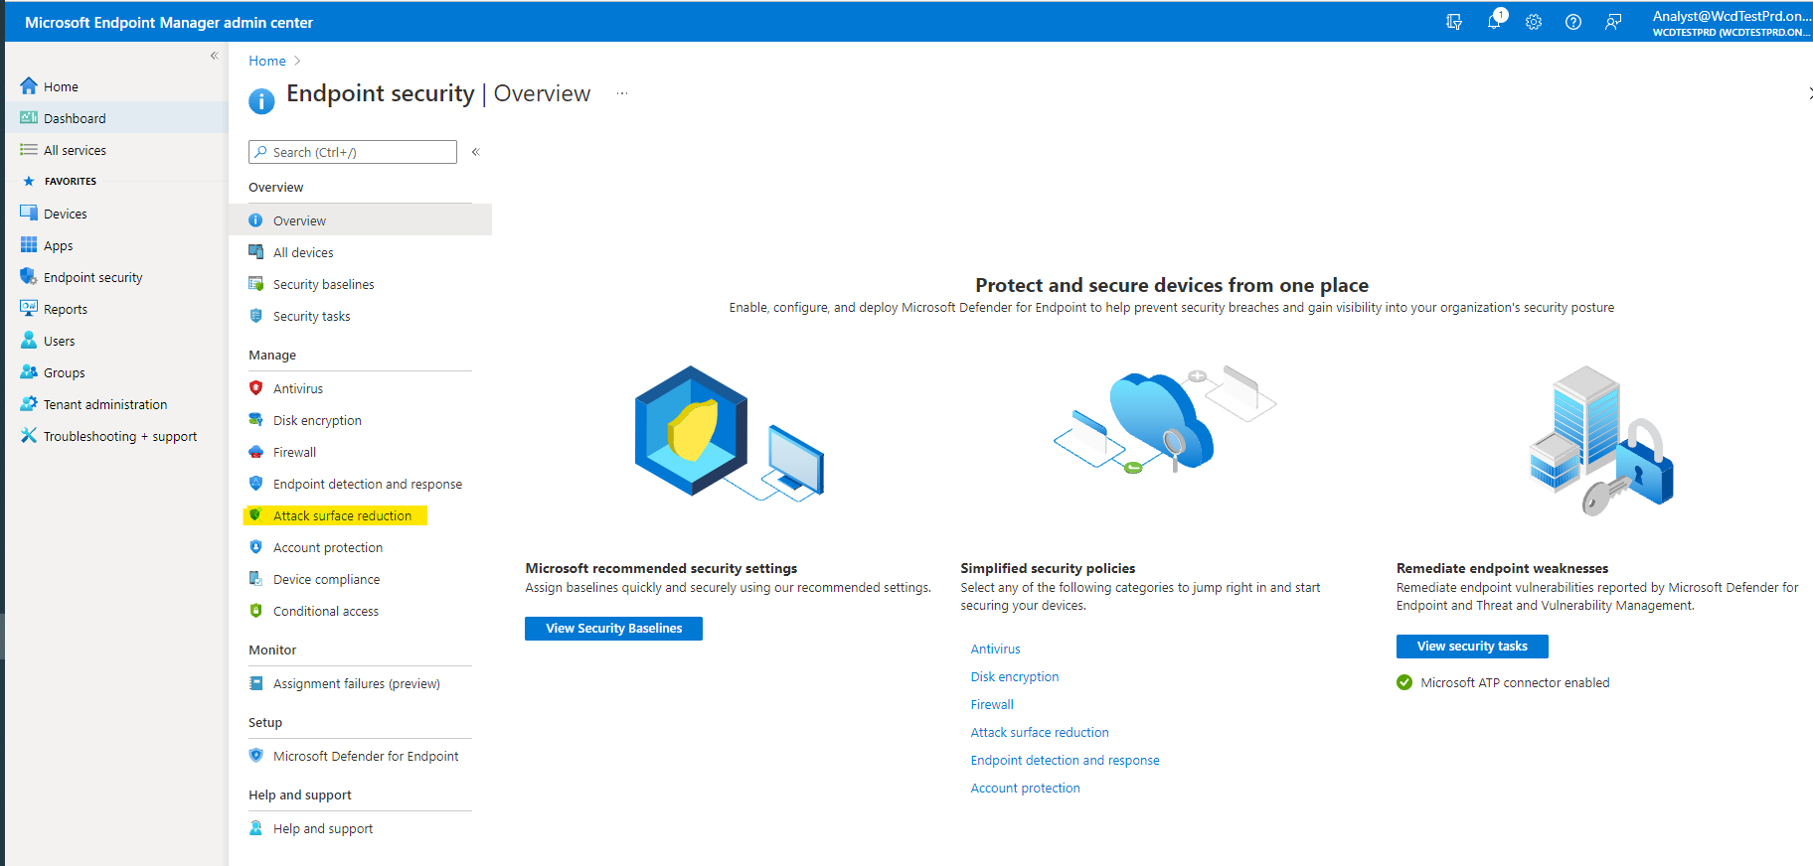
Task: Open the settings gear in header
Action: (x=1534, y=22)
